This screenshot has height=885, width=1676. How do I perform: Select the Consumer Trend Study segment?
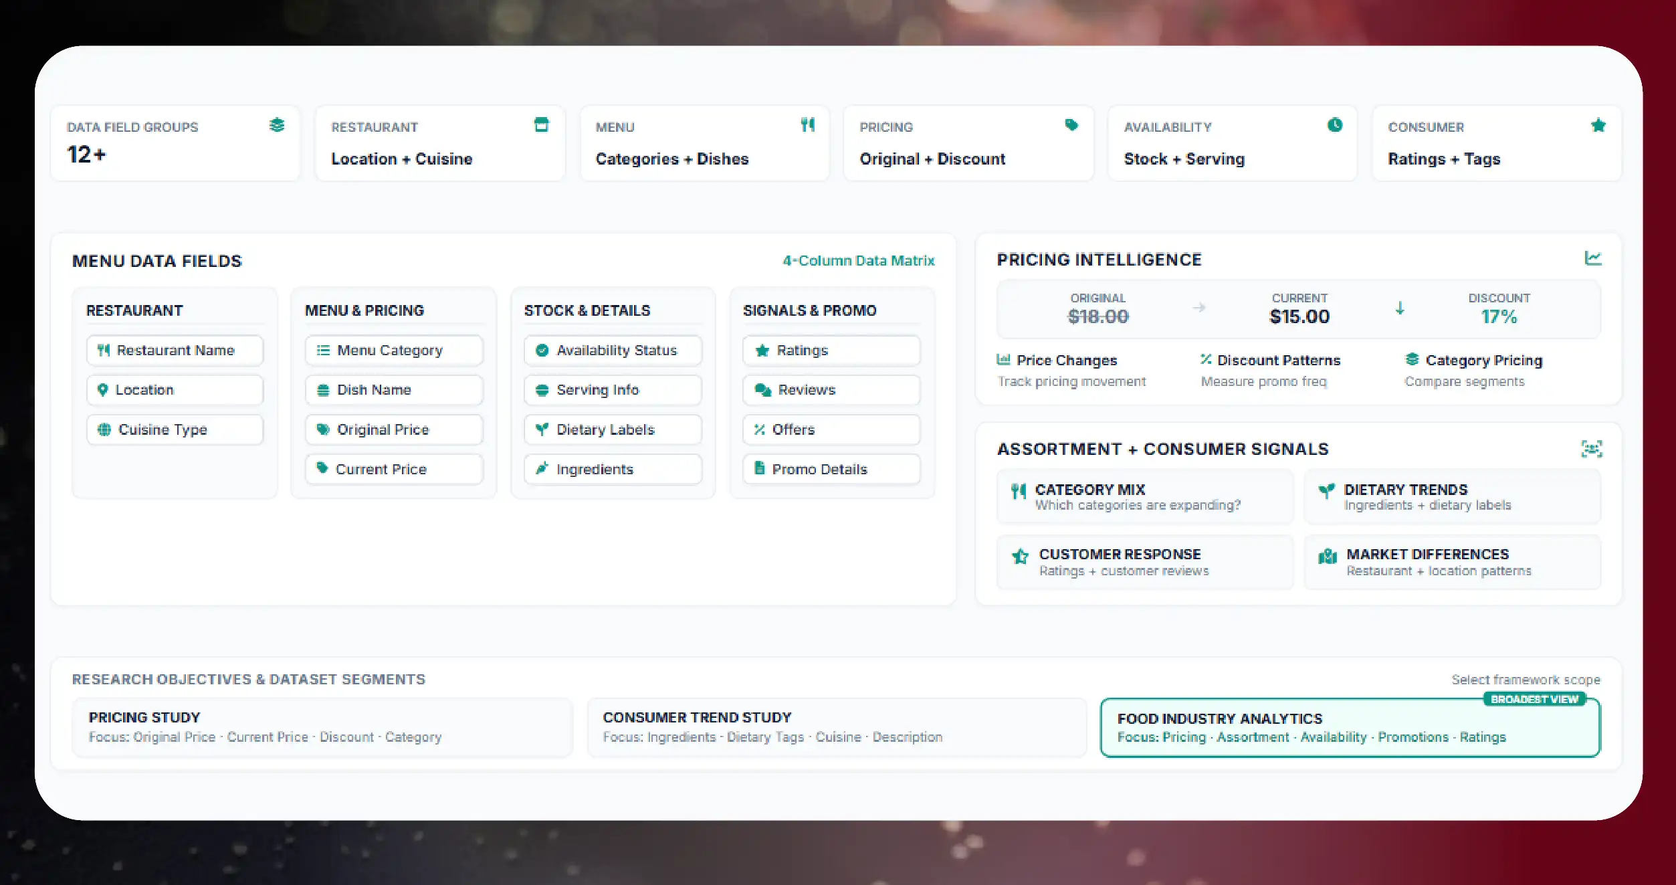(837, 727)
